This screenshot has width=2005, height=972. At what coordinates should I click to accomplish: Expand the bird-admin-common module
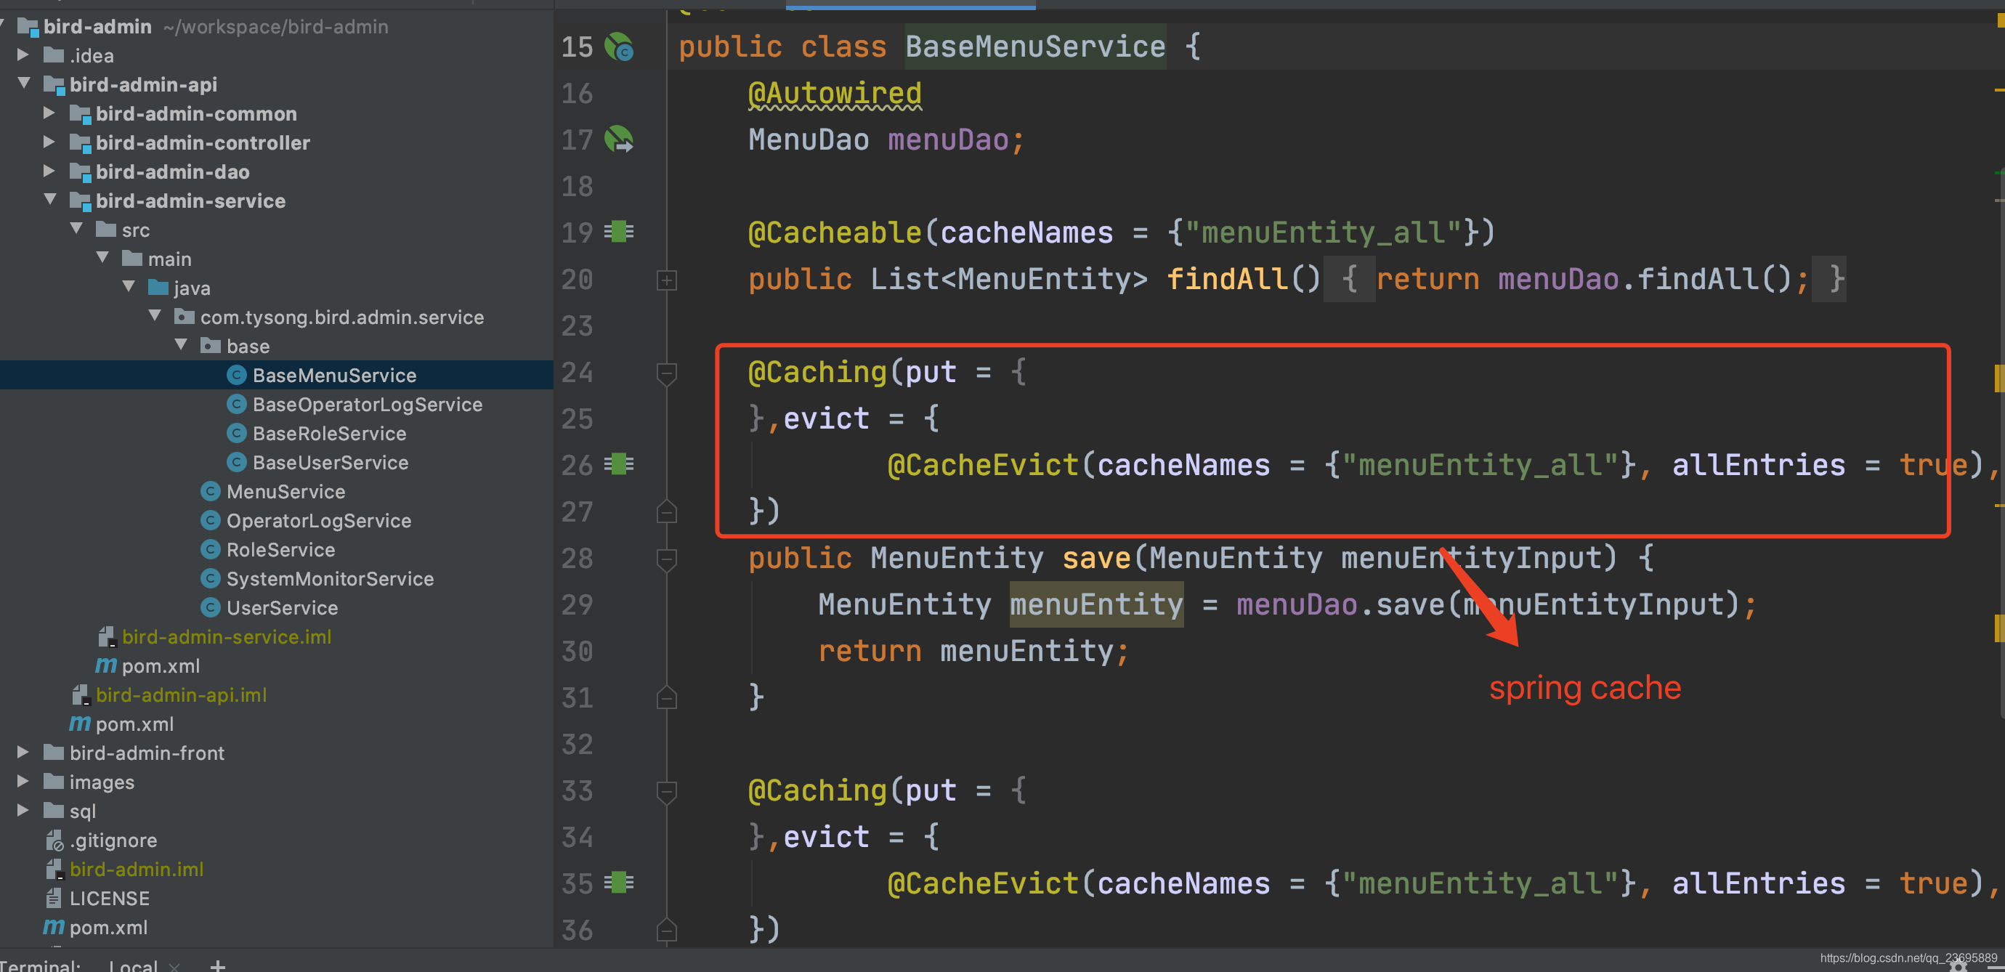point(49,113)
